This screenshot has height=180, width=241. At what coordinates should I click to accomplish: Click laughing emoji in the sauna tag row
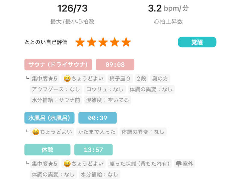(x=67, y=79)
